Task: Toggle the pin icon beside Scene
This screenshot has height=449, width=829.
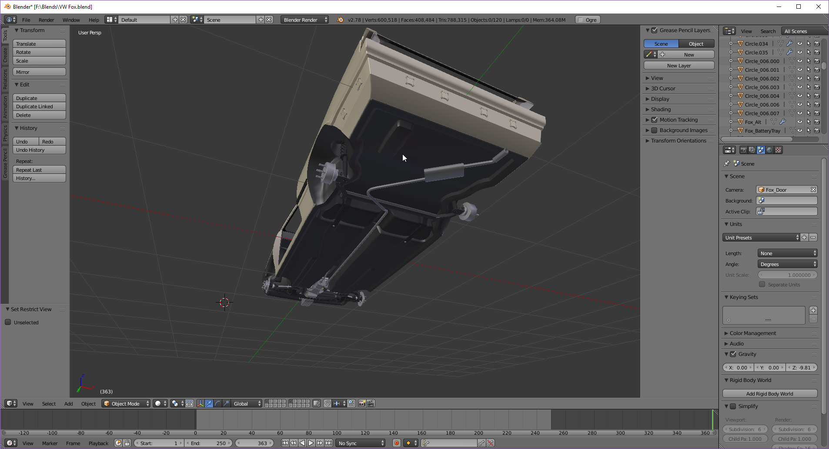Action: (726, 164)
